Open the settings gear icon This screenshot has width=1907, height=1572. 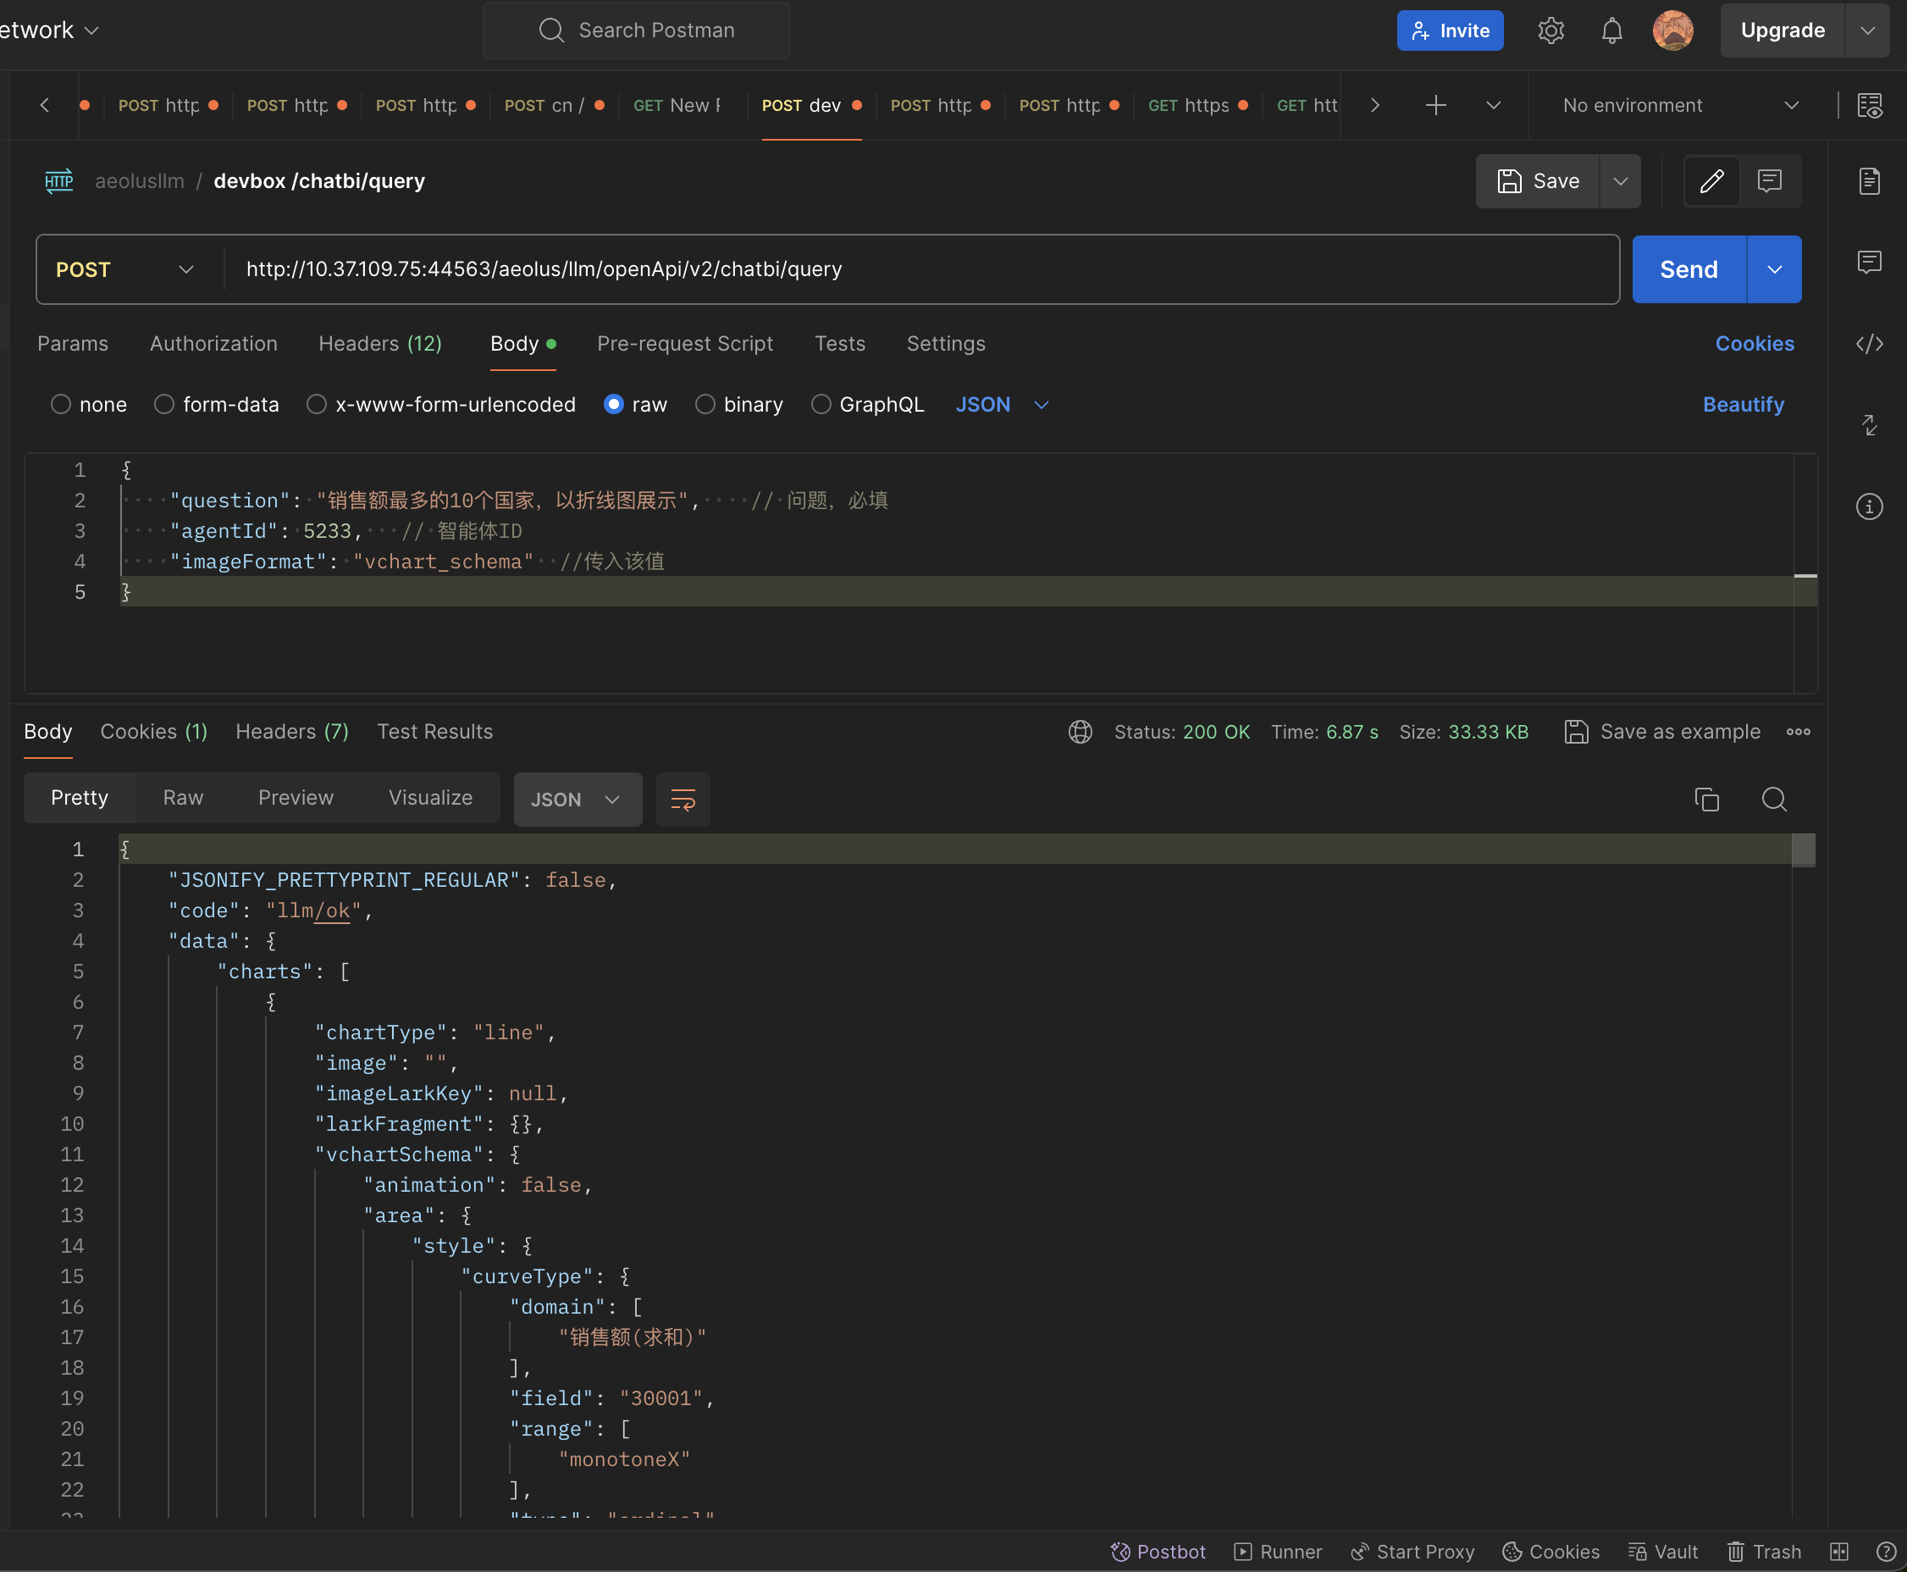(x=1550, y=30)
